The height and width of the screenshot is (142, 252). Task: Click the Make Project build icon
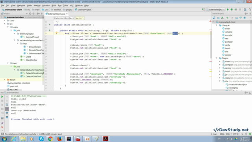click(203, 9)
